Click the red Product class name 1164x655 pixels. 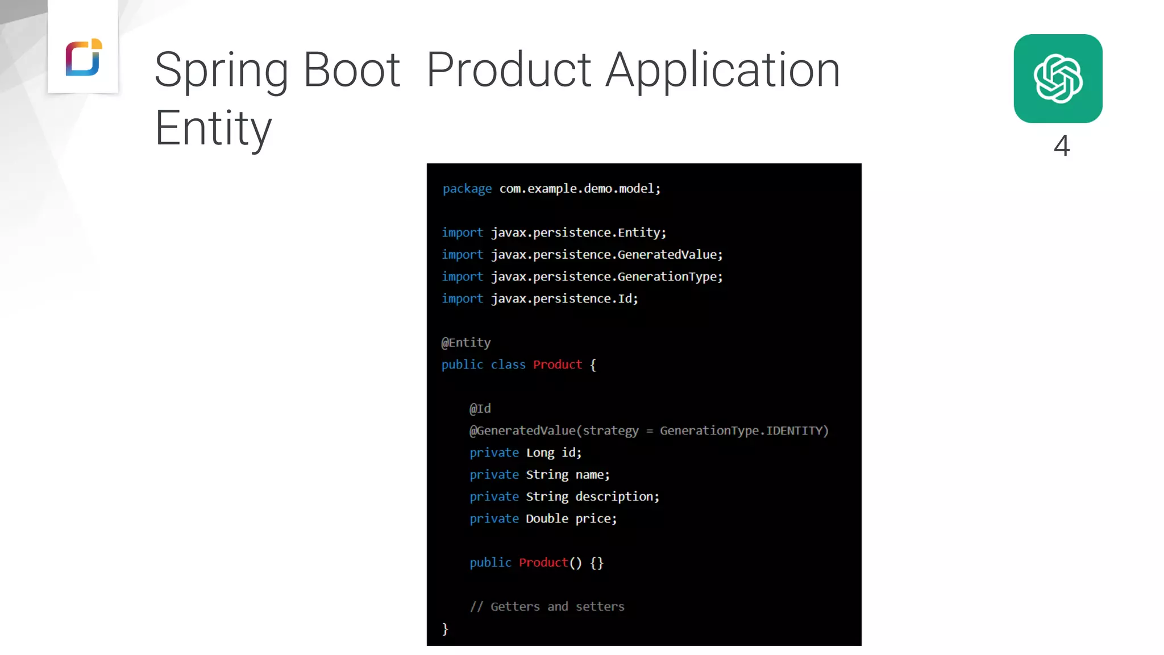tap(557, 364)
